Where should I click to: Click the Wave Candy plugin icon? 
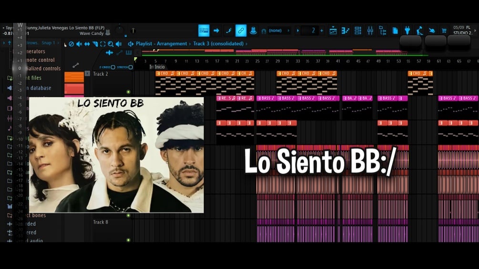[108, 32]
